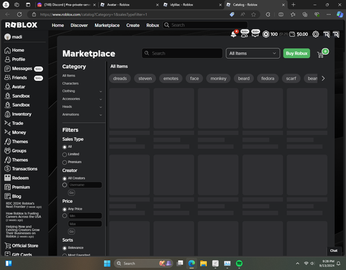Open File Explorer from the taskbar
This screenshot has width=346, height=270.
203,263
